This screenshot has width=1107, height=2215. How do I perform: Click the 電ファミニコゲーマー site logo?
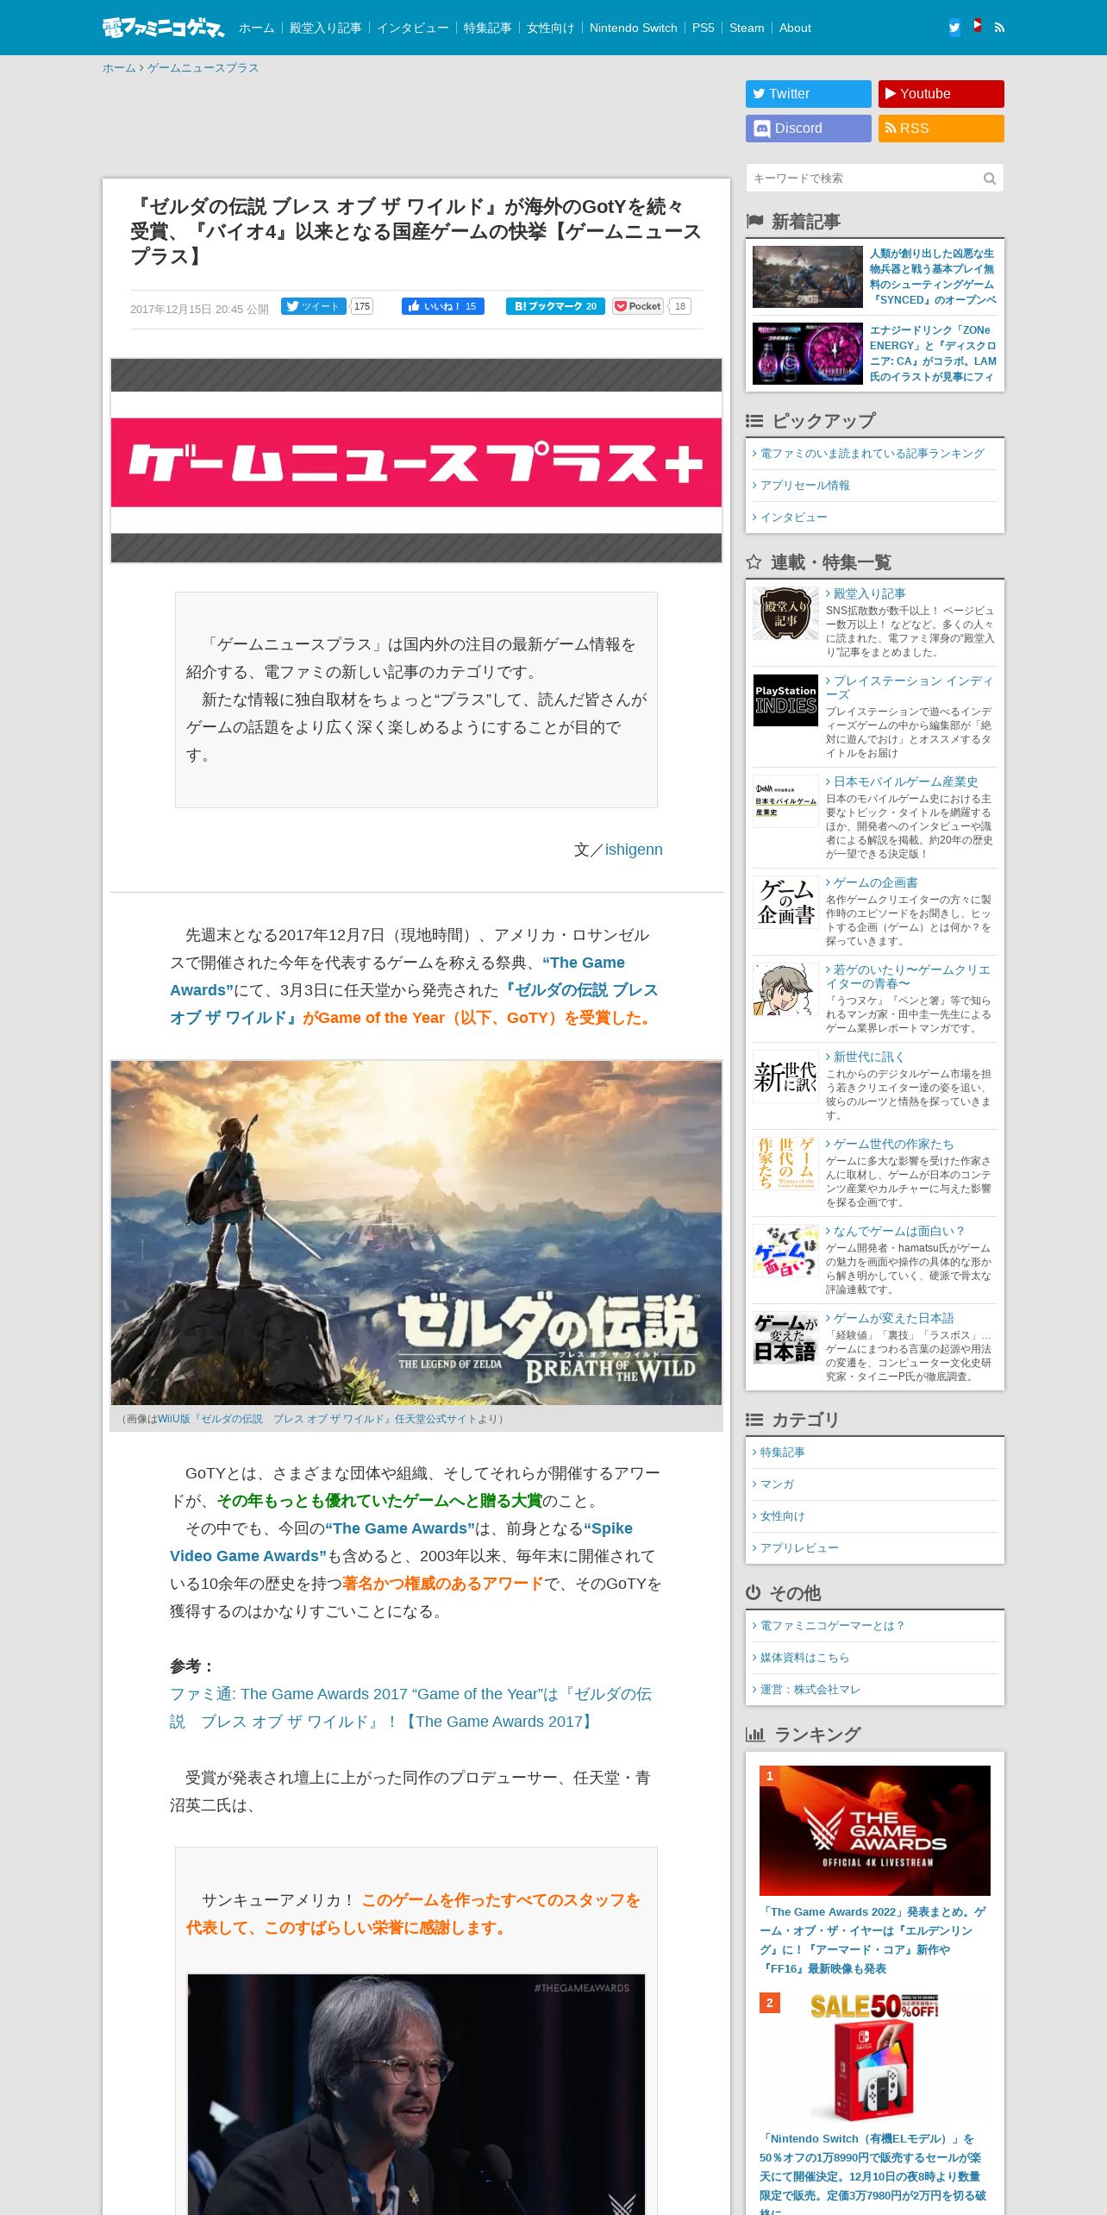tap(163, 28)
